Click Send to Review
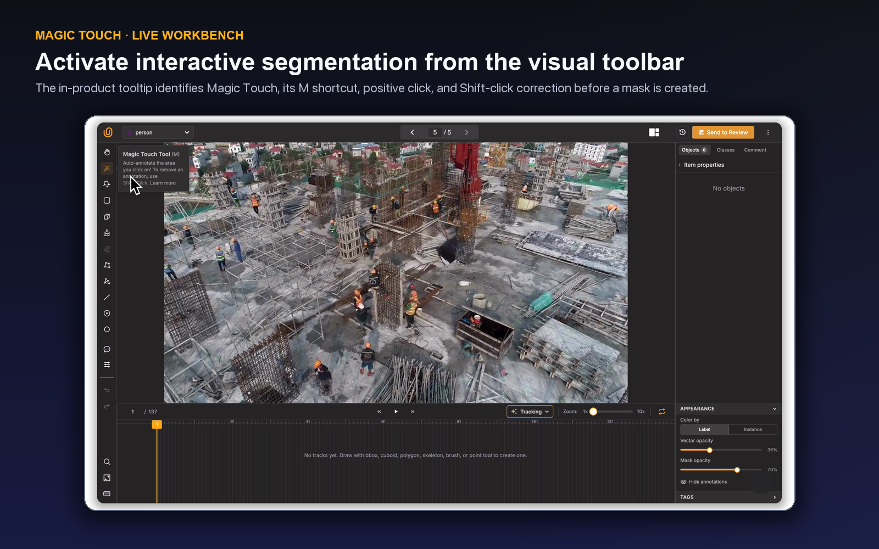Screen dimensions: 879x549 (723, 132)
